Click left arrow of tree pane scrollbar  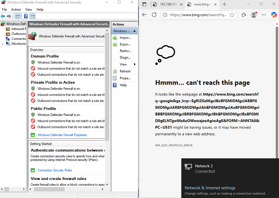click(x=2, y=189)
